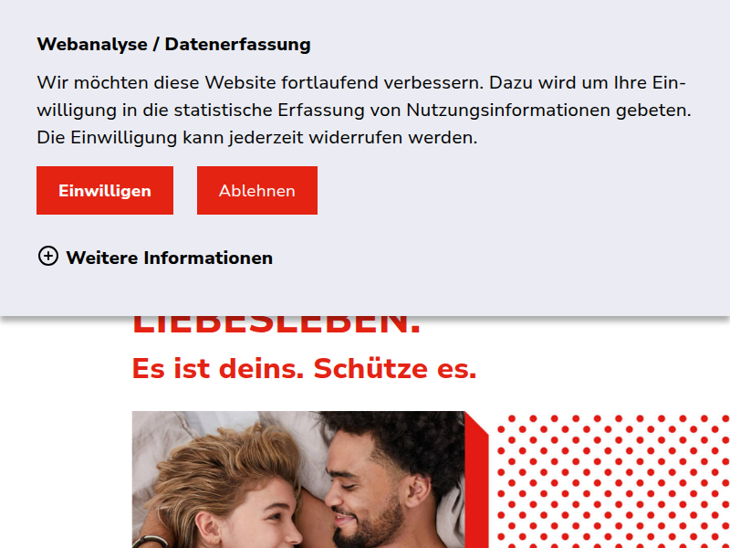This screenshot has height=548, width=730.
Task: Click the consent description paragraph
Action: (x=364, y=110)
